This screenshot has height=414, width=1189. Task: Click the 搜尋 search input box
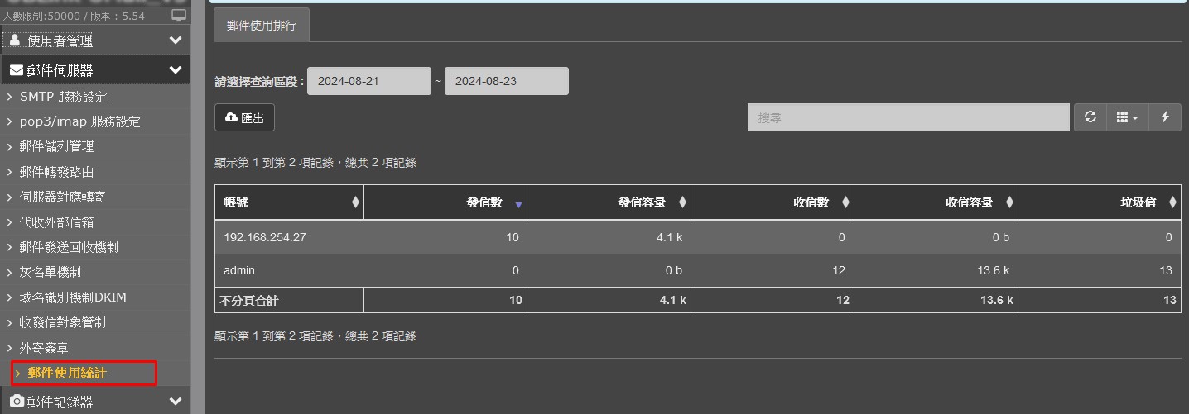point(907,118)
